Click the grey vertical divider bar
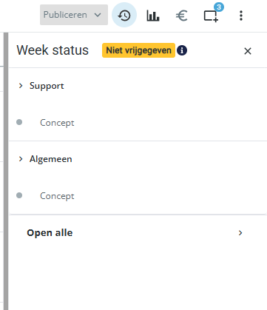Image resolution: width=267 pixels, height=310 pixels. click(x=6, y=171)
